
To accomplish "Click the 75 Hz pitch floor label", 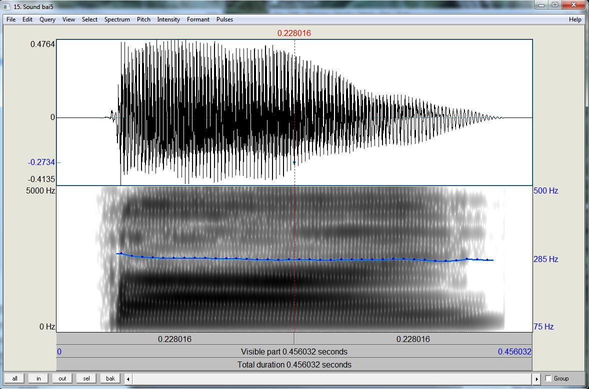I will click(543, 326).
